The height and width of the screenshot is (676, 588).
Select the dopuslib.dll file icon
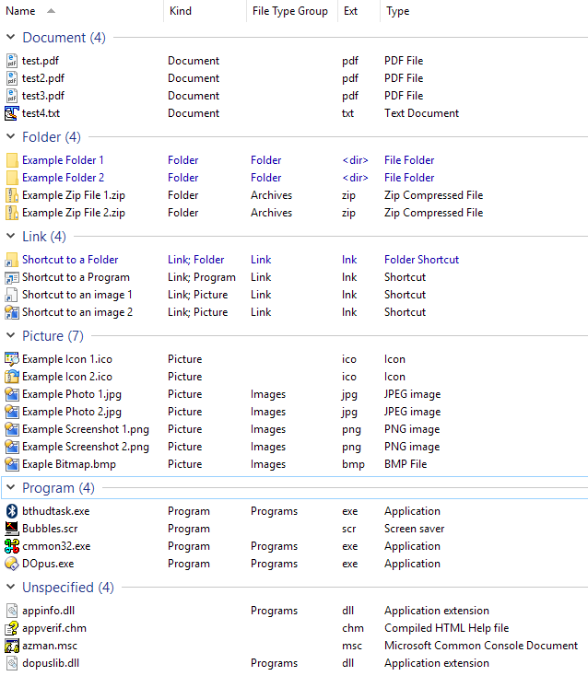[x=12, y=663]
